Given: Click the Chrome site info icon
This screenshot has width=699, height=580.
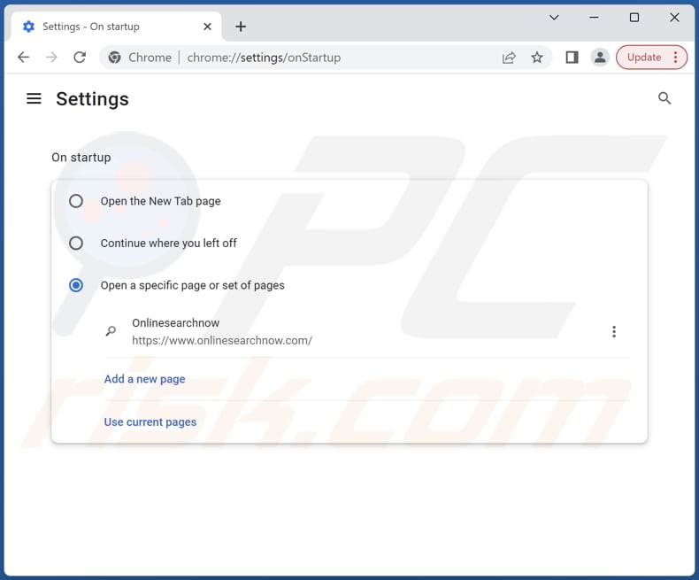Looking at the screenshot, I should (x=114, y=58).
